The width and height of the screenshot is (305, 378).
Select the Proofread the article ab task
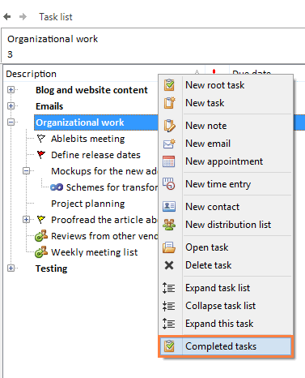point(104,220)
